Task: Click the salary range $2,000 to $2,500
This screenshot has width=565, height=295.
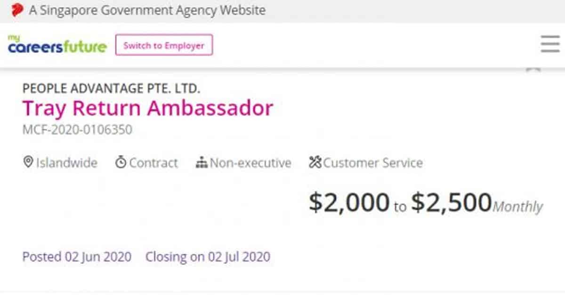Action: (x=400, y=202)
